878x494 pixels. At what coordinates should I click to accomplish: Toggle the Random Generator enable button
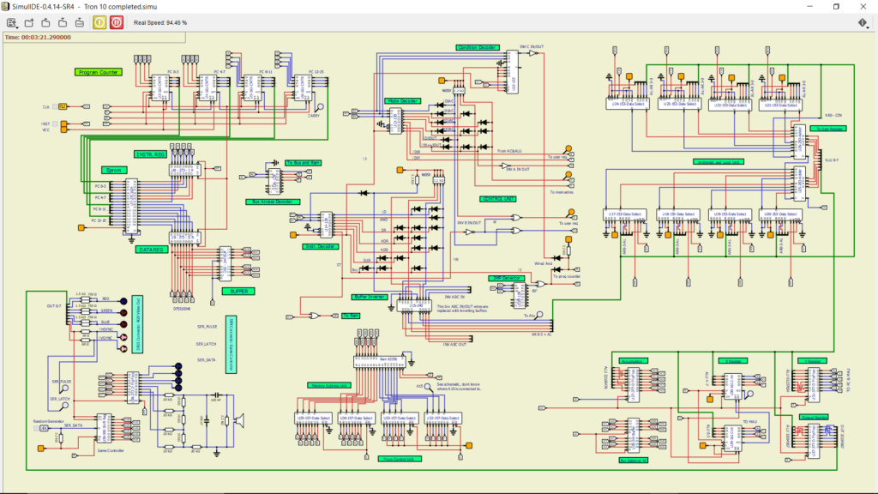pyautogui.click(x=36, y=429)
